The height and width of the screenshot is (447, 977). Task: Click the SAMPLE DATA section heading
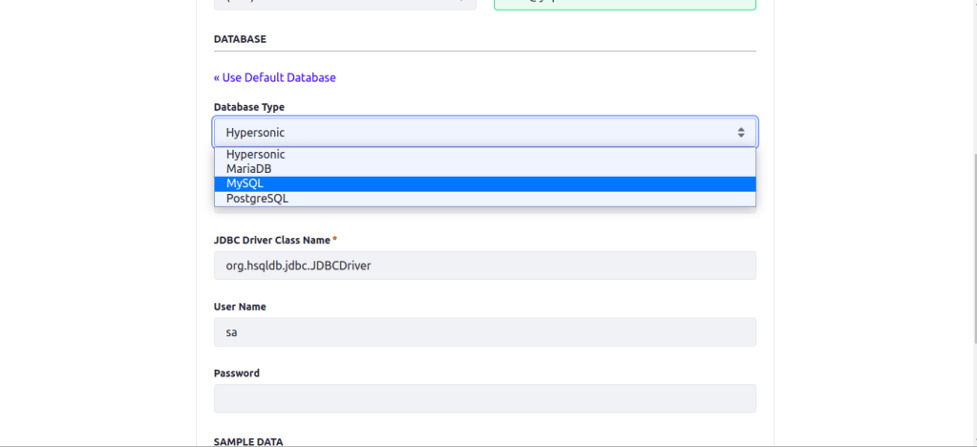(x=248, y=441)
